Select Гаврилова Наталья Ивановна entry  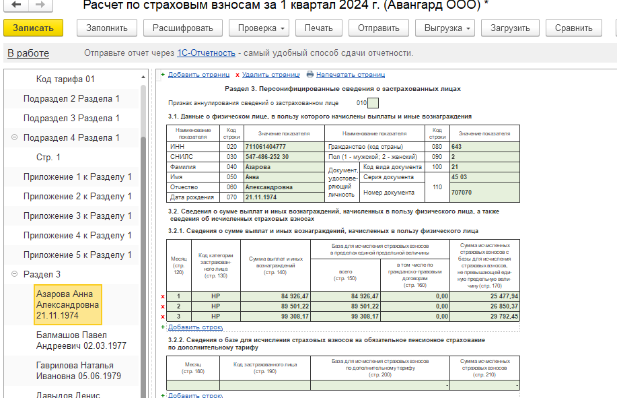[79, 371]
